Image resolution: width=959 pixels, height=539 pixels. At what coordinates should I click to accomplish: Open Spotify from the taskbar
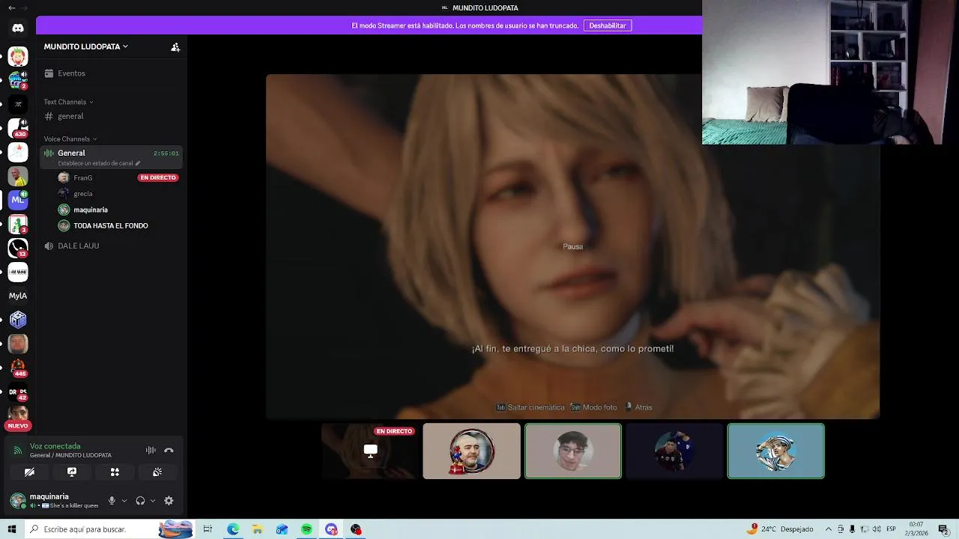click(306, 529)
